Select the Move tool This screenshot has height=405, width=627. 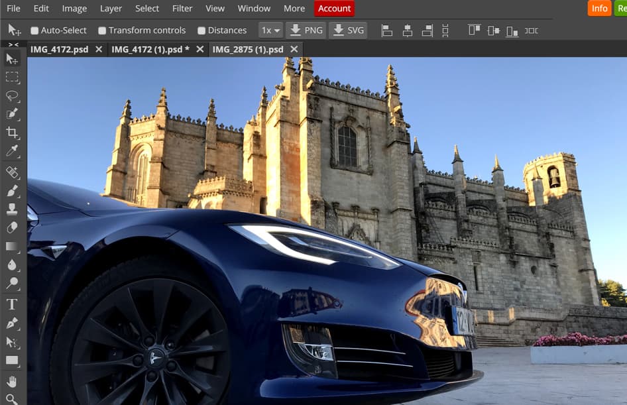12,58
